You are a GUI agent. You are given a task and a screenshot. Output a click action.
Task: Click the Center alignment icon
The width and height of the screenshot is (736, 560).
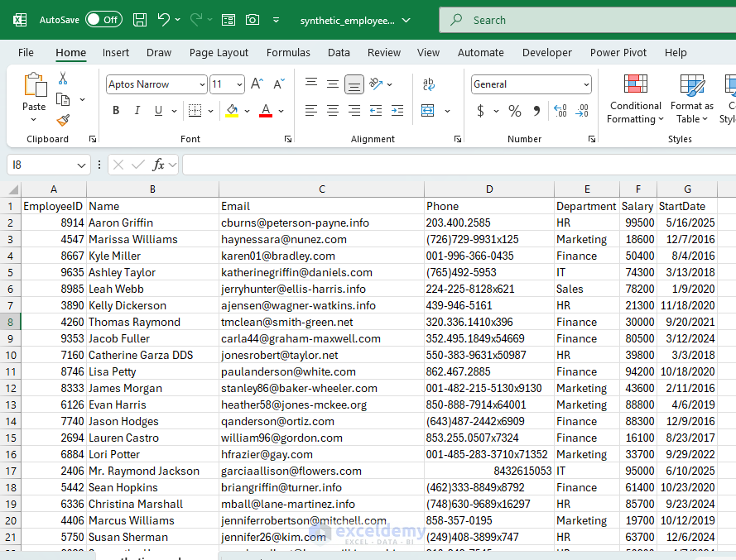(333, 111)
